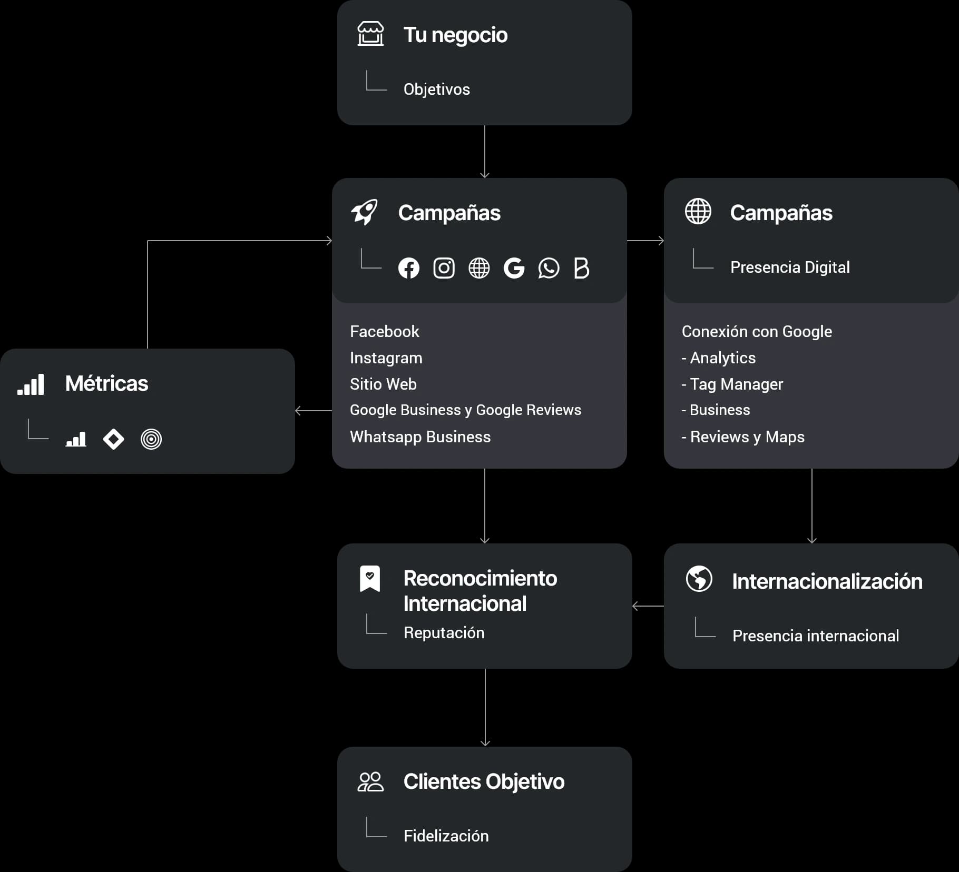Click the WhatsApp logo icon
The image size is (959, 872).
(549, 268)
